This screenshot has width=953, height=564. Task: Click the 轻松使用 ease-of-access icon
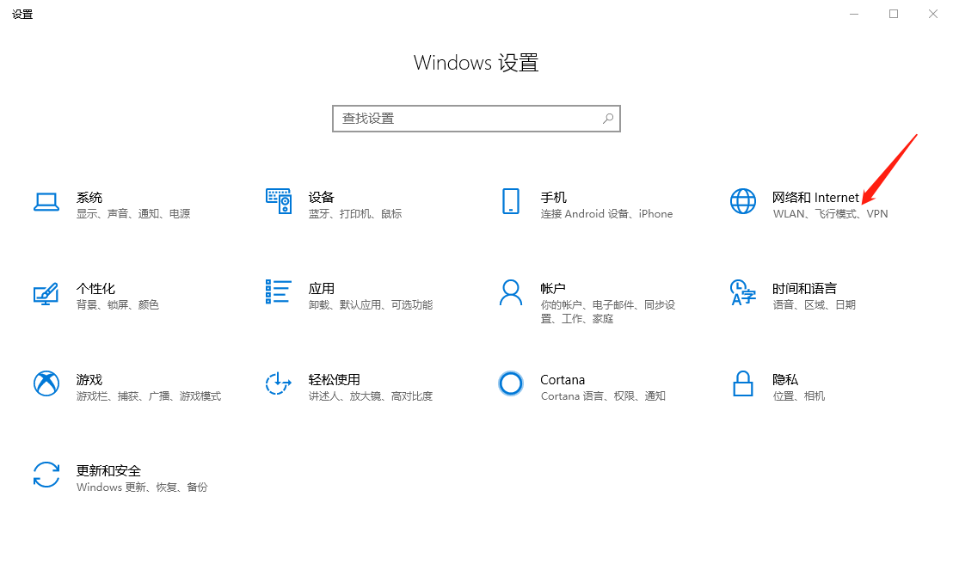click(x=279, y=383)
